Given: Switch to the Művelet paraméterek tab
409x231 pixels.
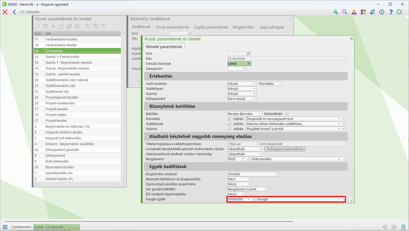Looking at the screenshot, I should pyautogui.click(x=164, y=47).
